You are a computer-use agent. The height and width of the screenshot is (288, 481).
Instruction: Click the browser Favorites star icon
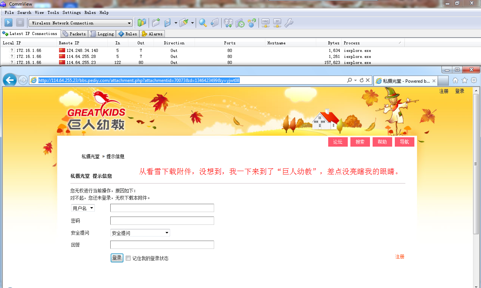464,80
